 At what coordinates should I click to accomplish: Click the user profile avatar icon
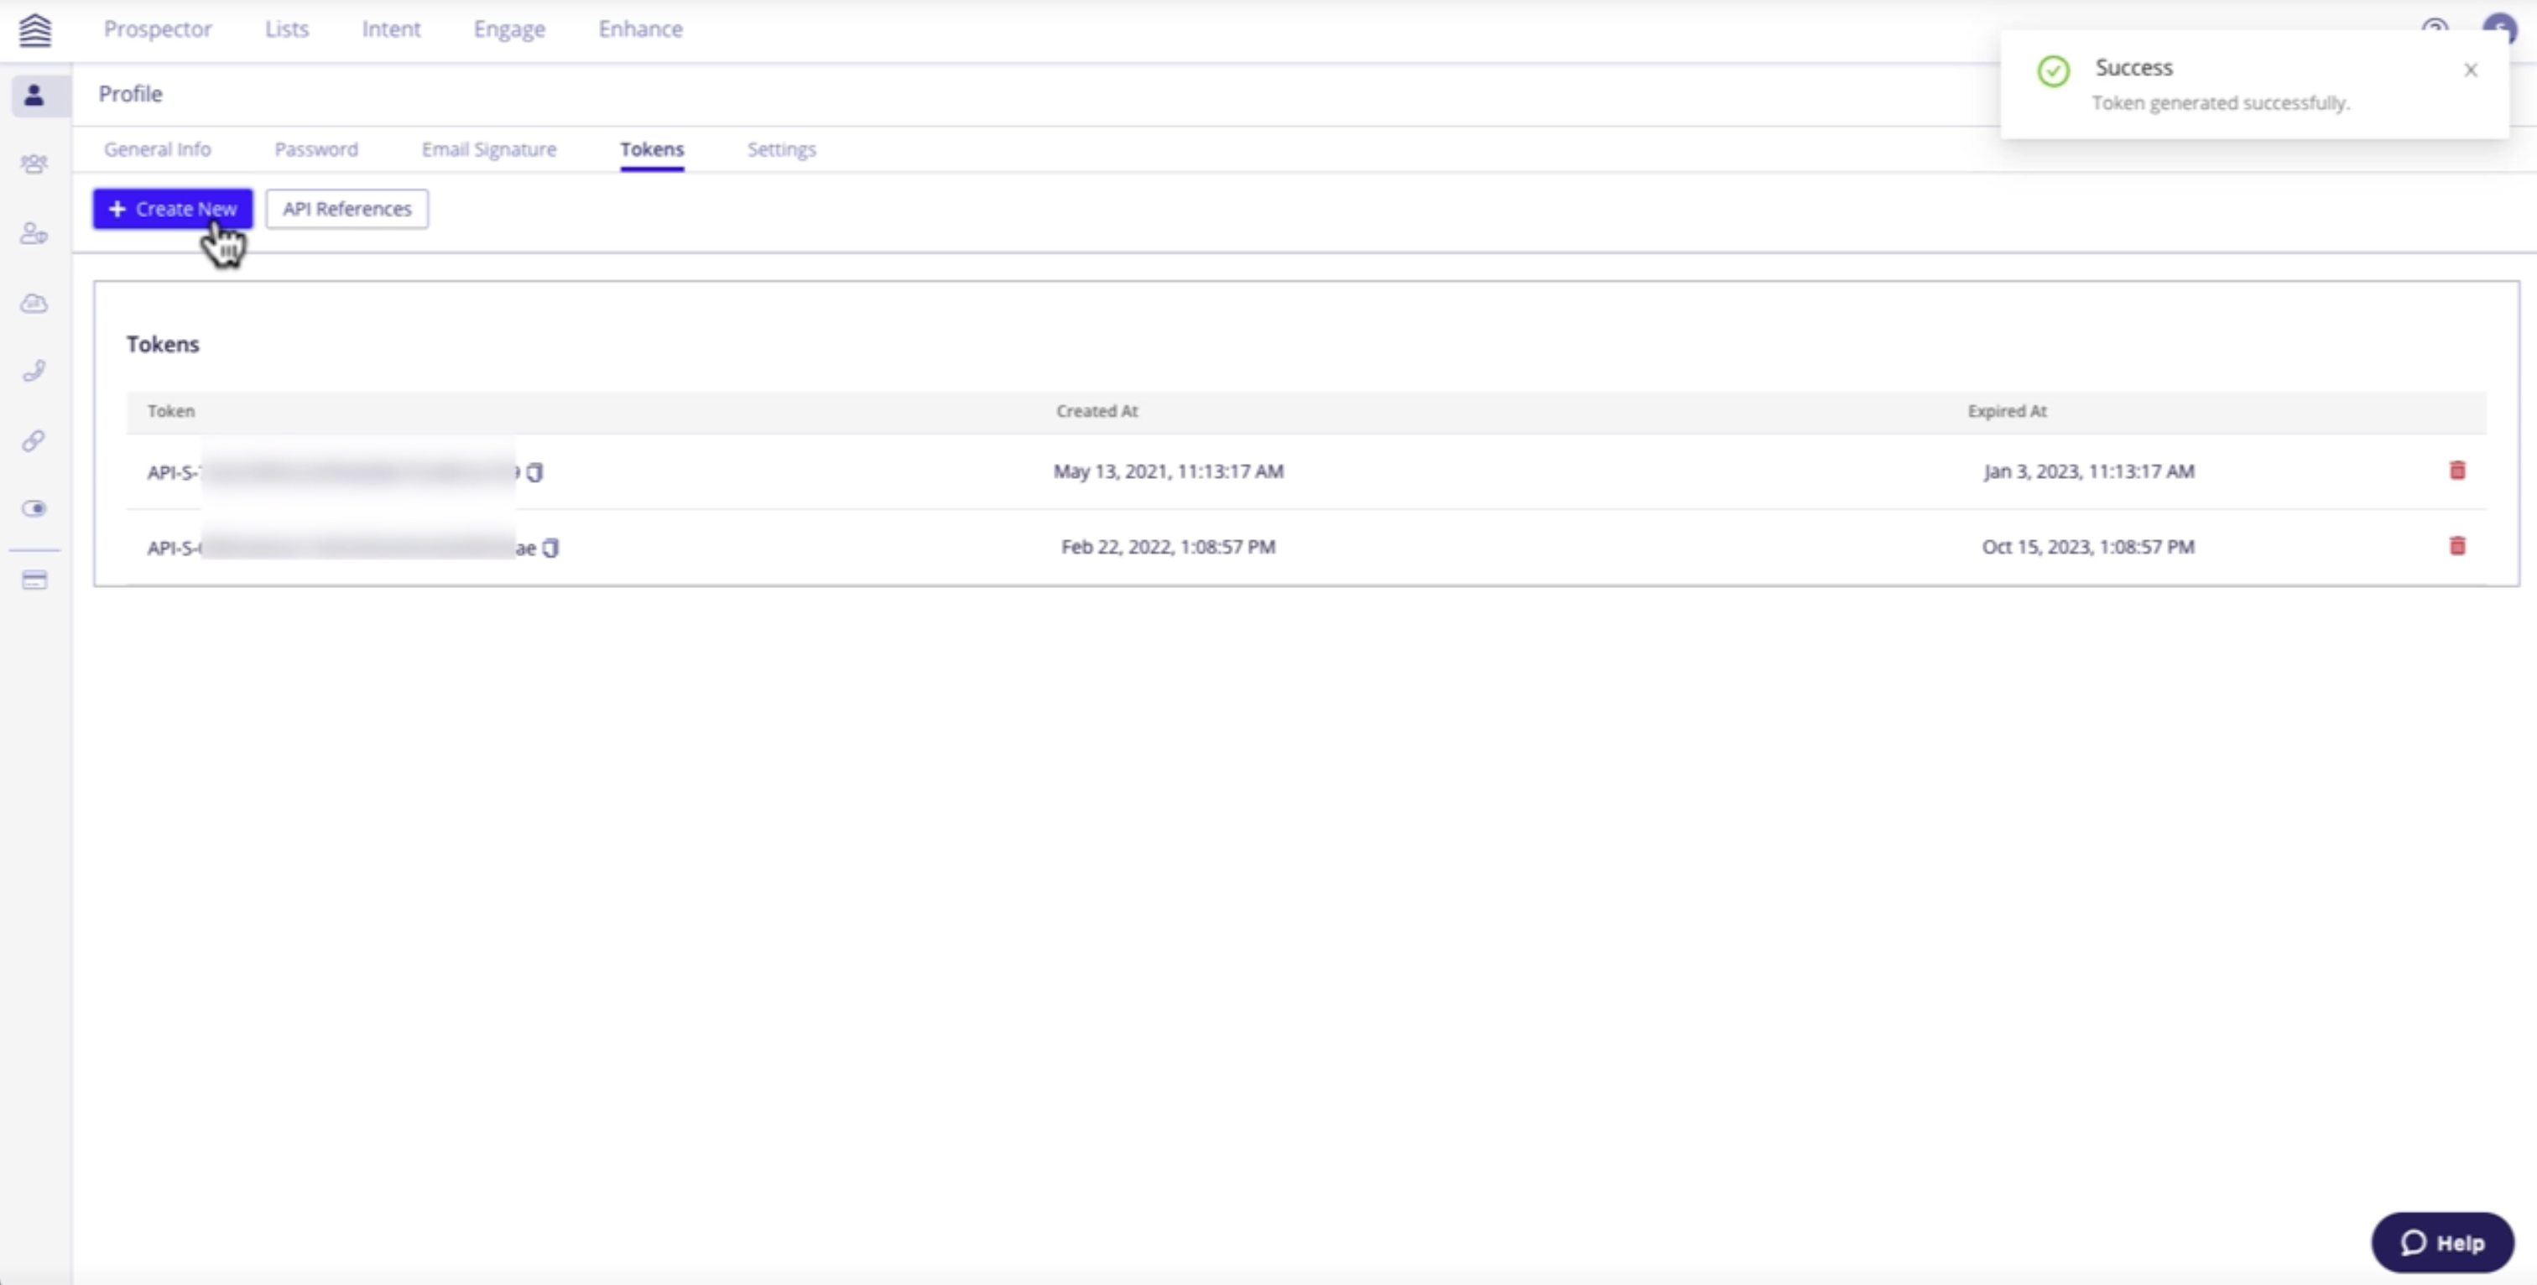pyautogui.click(x=2499, y=28)
